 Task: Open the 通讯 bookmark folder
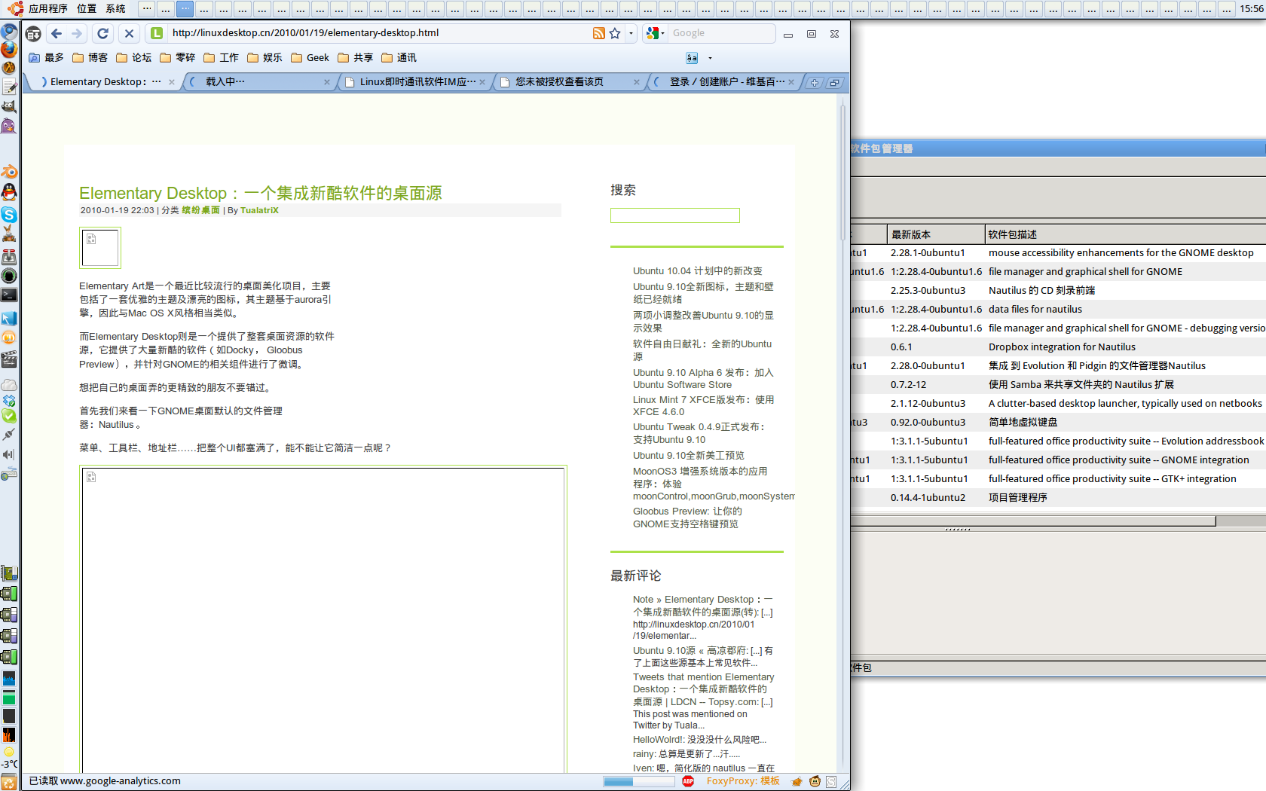point(399,58)
